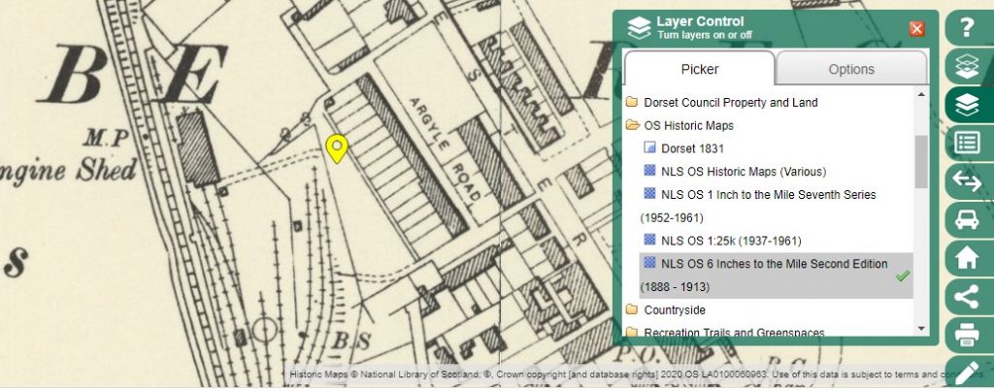Enable the NLS OS 1:25k layer

pos(722,241)
